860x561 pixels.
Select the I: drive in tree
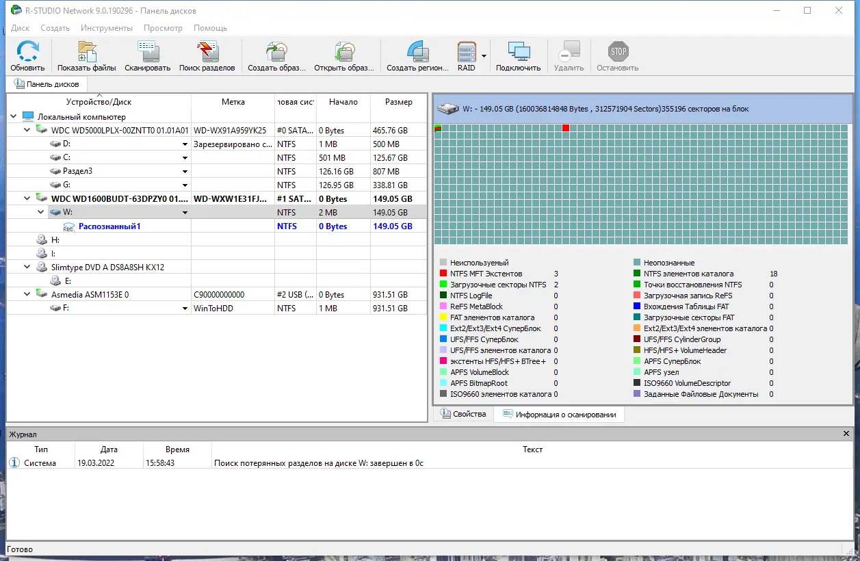pos(54,253)
